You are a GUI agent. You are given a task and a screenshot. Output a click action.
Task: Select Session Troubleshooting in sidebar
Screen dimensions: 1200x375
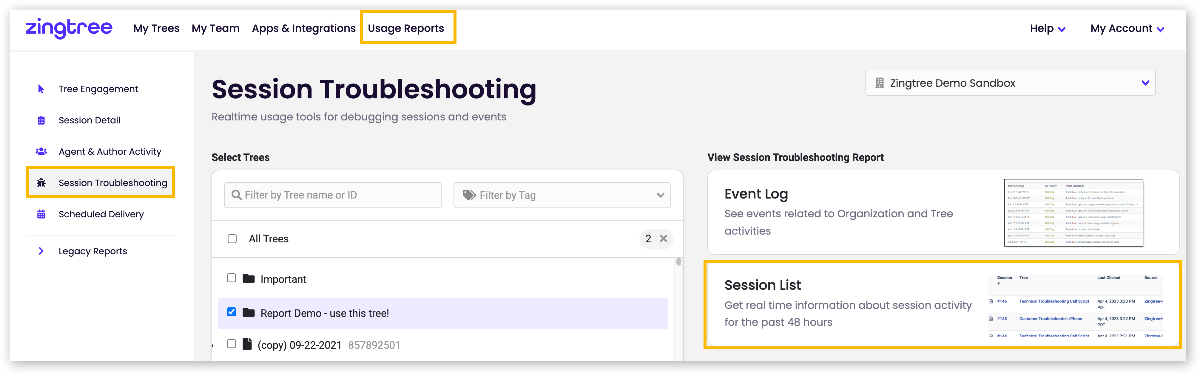coord(113,182)
